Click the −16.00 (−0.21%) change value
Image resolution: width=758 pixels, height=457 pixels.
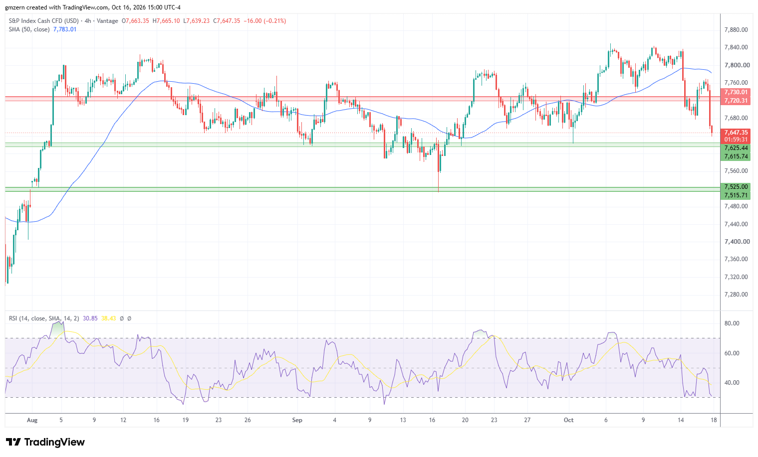click(265, 21)
